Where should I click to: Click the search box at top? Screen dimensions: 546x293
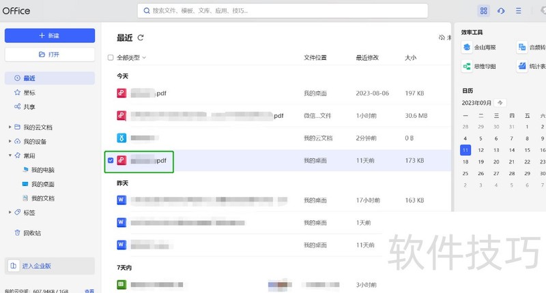tap(283, 11)
